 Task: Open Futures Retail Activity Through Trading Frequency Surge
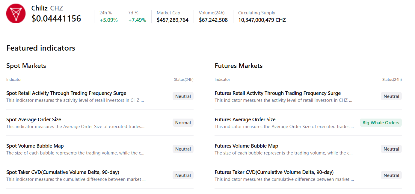[x=278, y=93]
